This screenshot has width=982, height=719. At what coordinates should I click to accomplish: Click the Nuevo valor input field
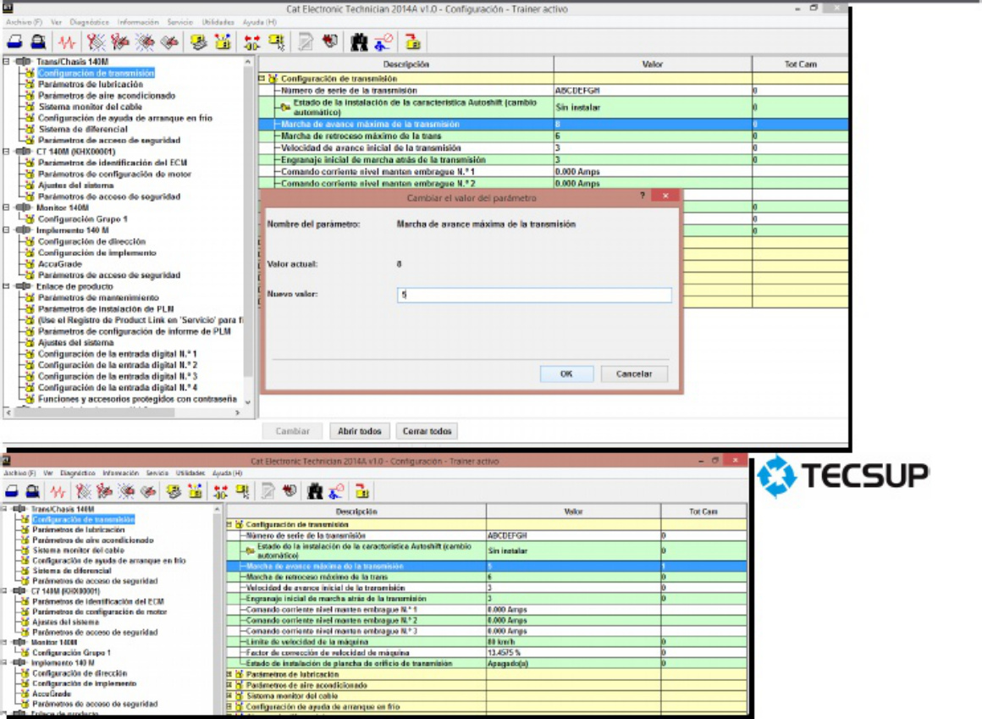534,295
